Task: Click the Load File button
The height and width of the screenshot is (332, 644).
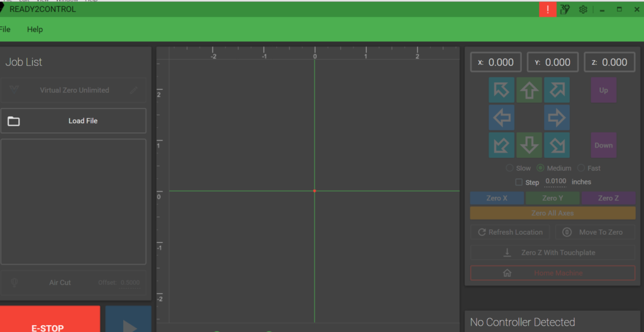Action: click(x=74, y=121)
